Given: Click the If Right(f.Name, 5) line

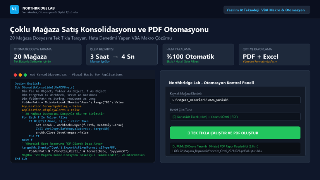Looking at the screenshot, I should point(59,121).
